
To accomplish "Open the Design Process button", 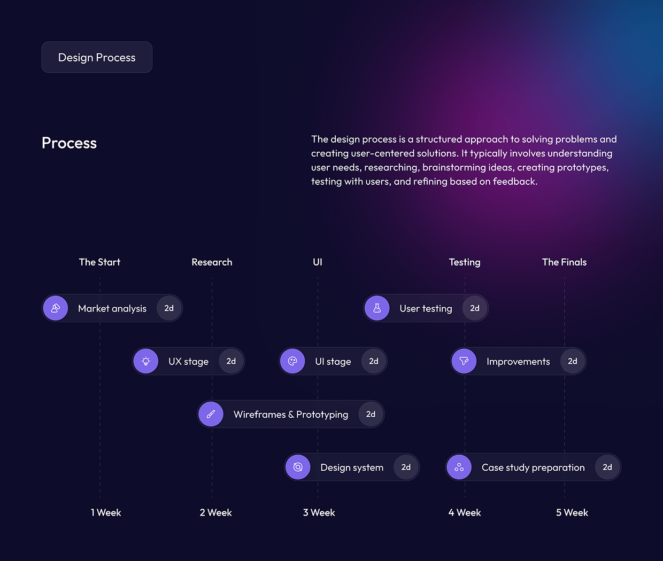I will point(97,57).
